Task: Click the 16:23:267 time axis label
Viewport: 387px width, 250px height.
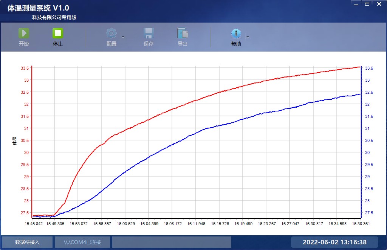Action: coord(267,224)
